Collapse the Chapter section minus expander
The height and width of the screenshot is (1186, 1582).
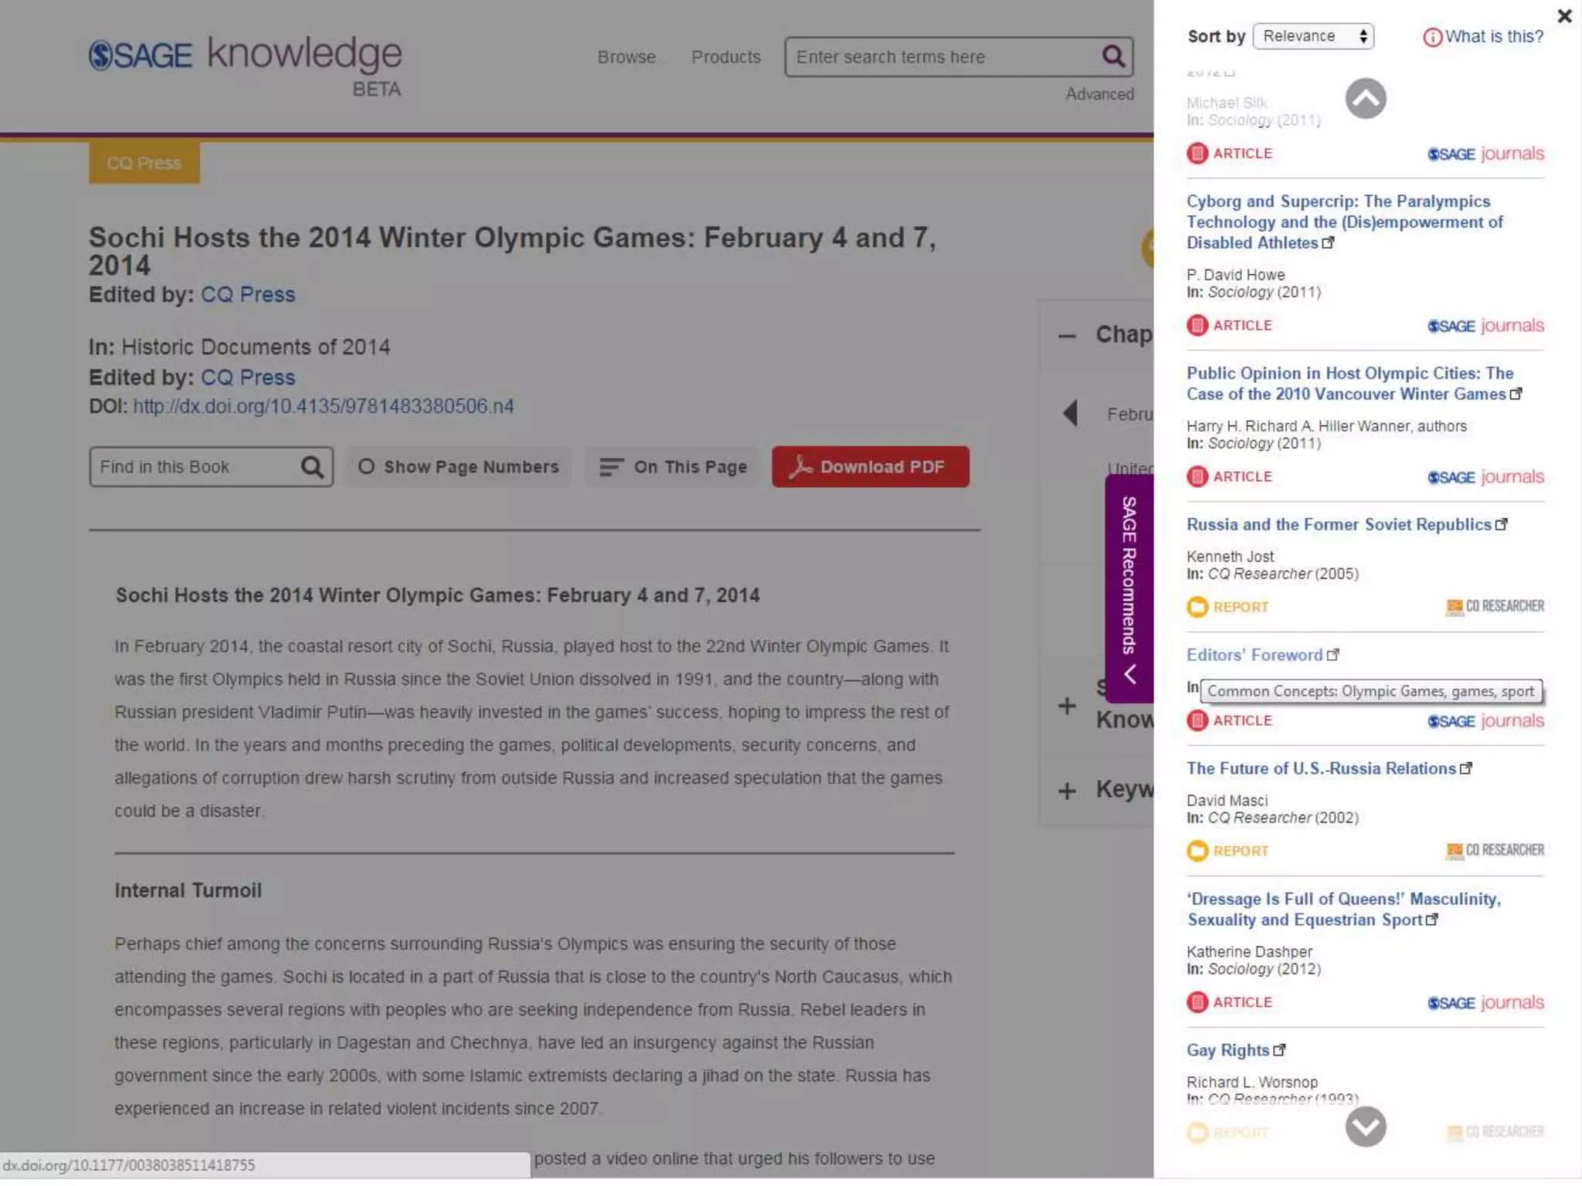(x=1067, y=336)
